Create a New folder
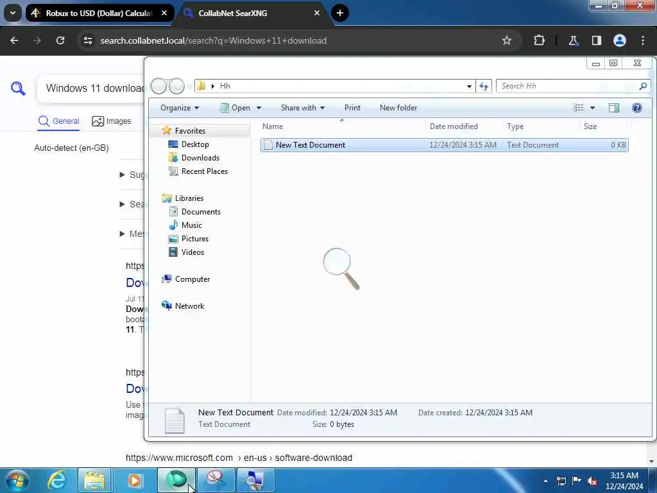Viewport: 657px width, 493px height. 398,108
